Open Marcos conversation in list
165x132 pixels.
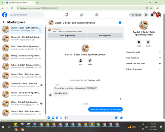pyautogui.click(x=22, y=94)
